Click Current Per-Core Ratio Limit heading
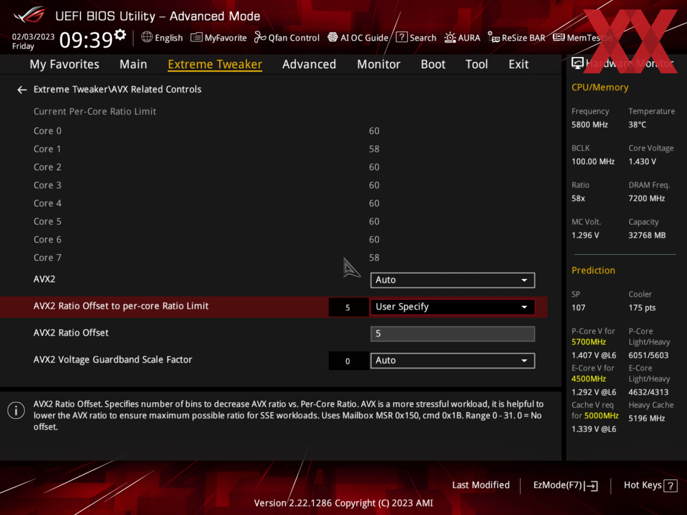 point(95,112)
